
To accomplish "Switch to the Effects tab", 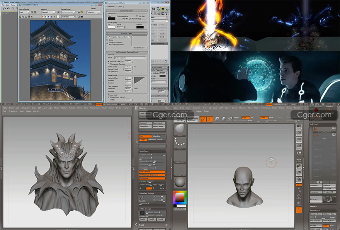I will (120, 7).
